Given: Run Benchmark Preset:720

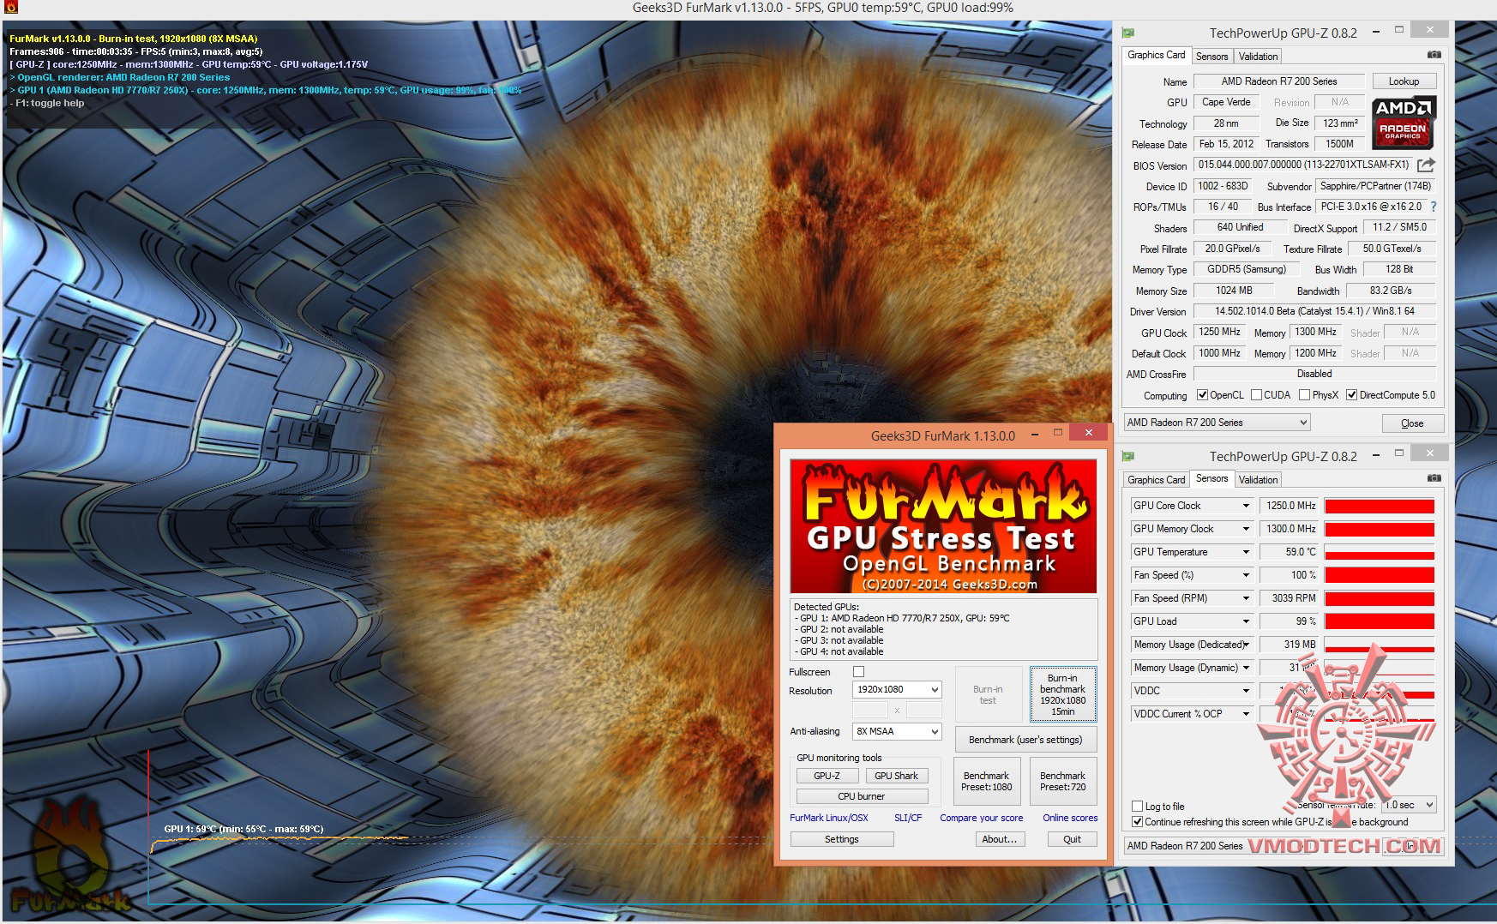Looking at the screenshot, I should pos(1062,781).
